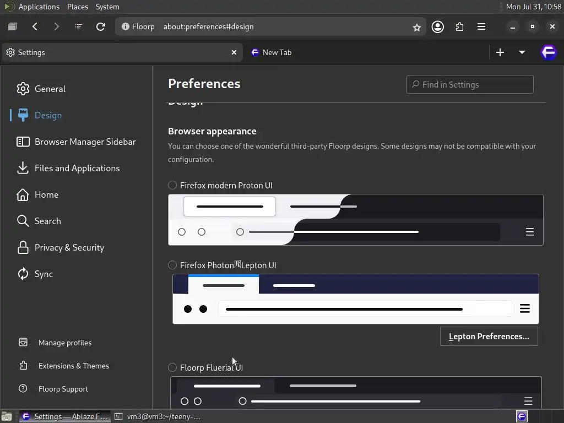
Task: Open Lepton Preferences button
Action: coord(489,337)
